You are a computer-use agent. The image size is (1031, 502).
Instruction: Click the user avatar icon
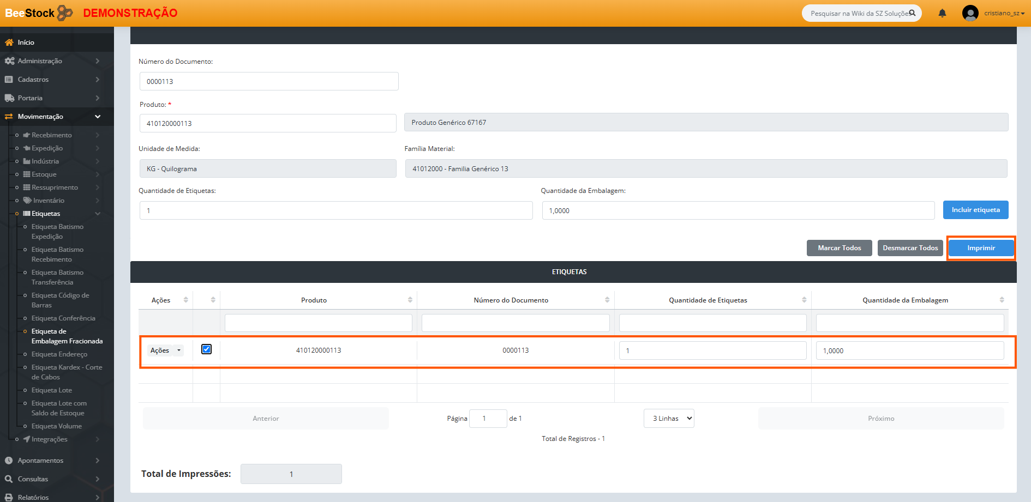pyautogui.click(x=970, y=13)
